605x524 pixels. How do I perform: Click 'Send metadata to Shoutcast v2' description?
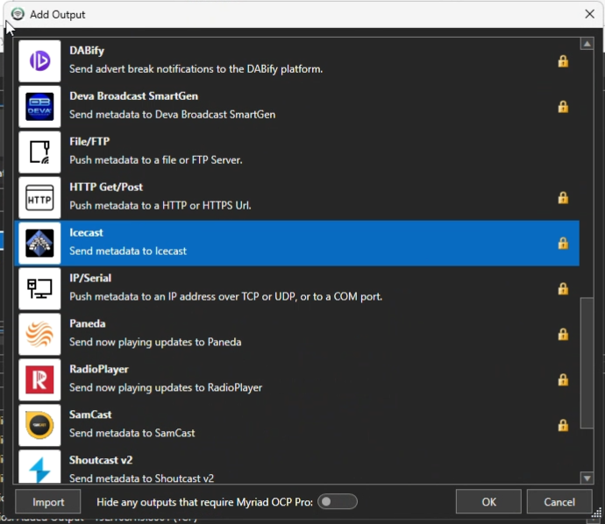(141, 478)
